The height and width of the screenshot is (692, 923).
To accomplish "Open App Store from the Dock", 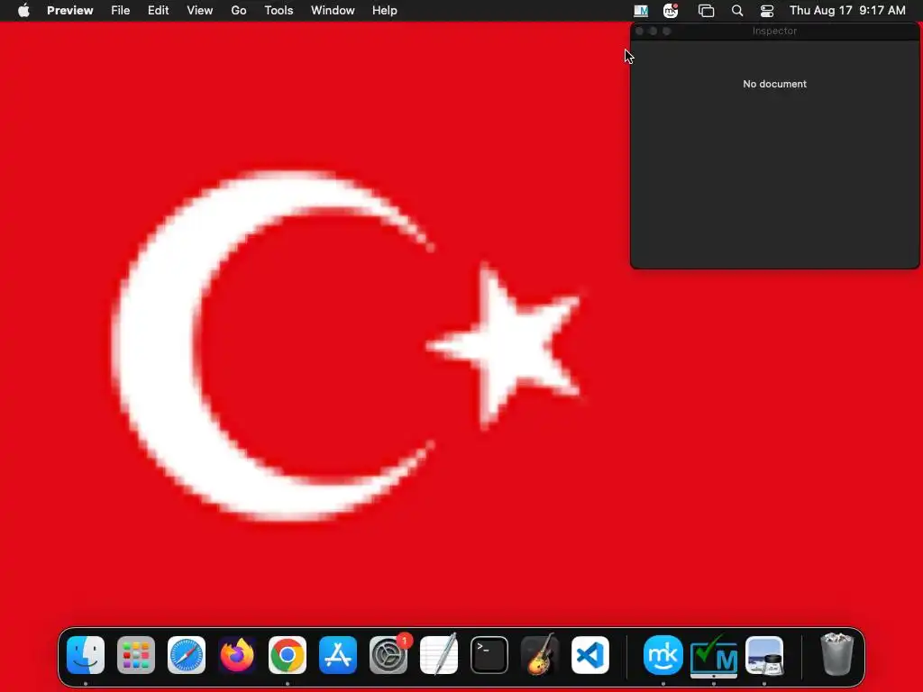I will coord(338,655).
